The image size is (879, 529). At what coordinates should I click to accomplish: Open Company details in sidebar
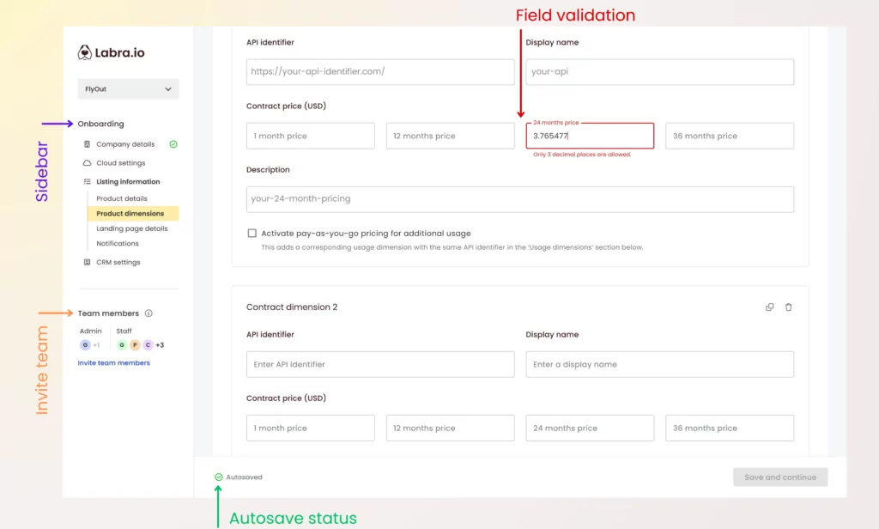[125, 144]
